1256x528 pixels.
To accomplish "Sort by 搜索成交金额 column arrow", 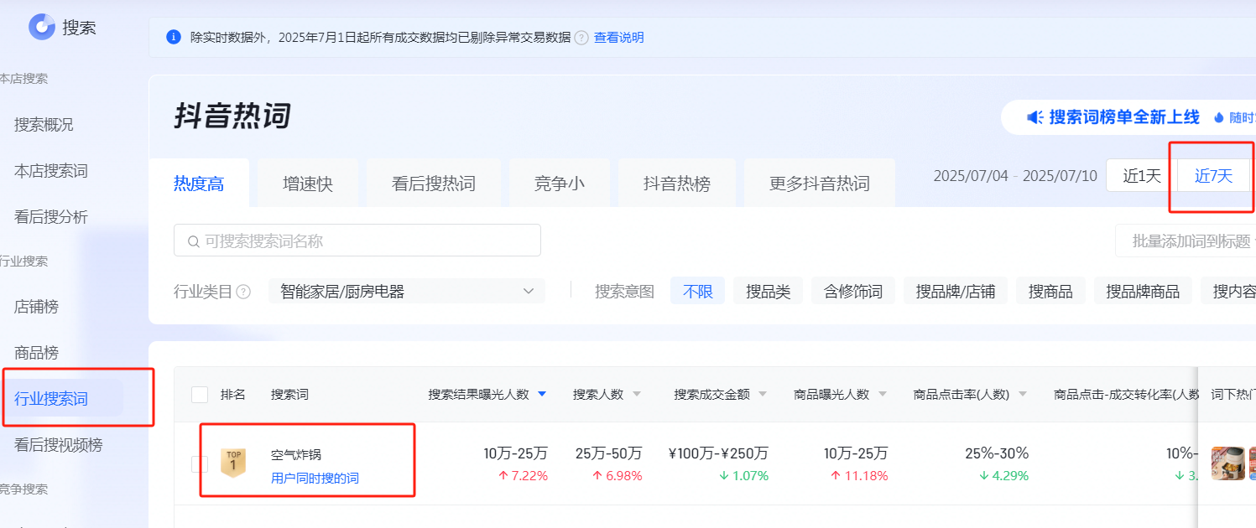I will 763,395.
